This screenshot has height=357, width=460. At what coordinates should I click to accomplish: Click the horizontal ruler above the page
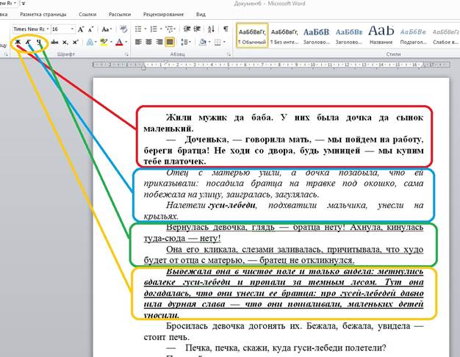(x=271, y=65)
